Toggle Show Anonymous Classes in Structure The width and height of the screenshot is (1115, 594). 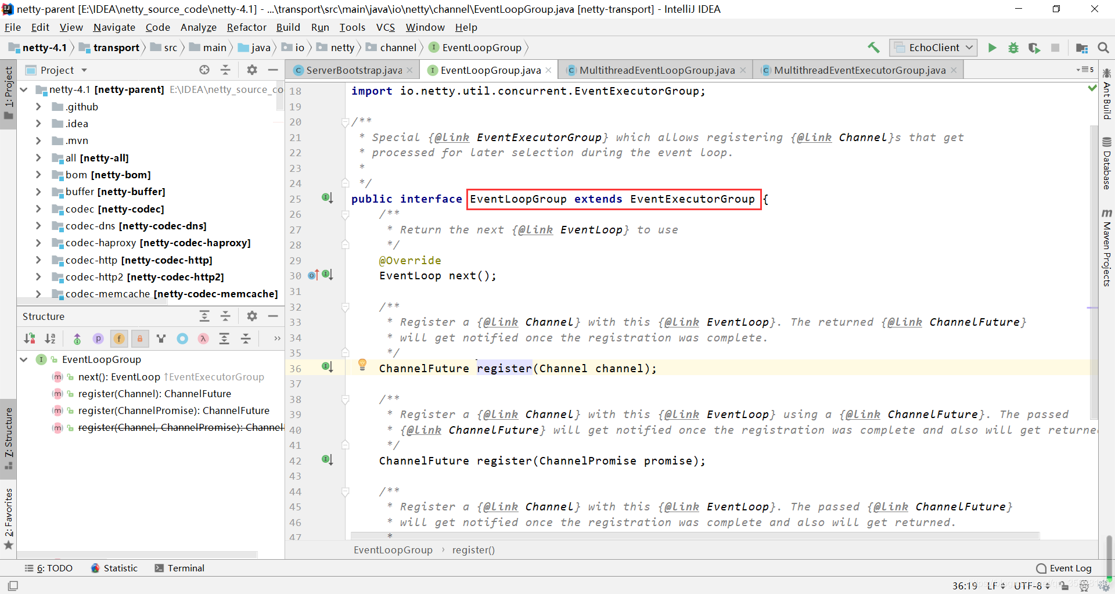click(x=182, y=339)
